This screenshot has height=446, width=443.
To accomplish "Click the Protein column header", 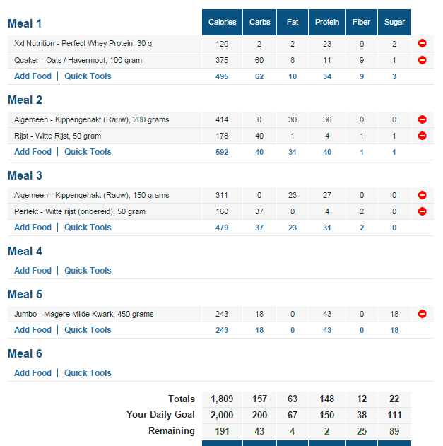I will tap(326, 23).
